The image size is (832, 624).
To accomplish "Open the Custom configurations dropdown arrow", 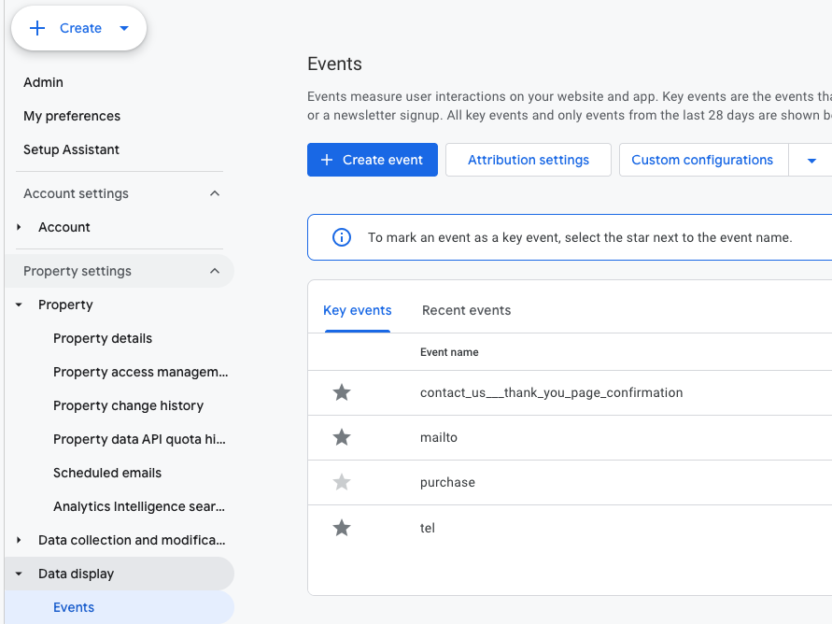I will click(x=811, y=161).
